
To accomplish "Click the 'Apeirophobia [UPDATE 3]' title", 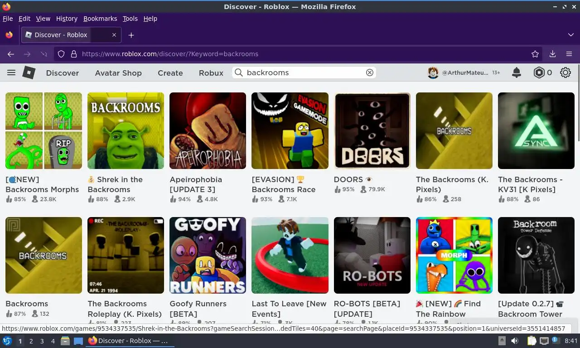I will tap(196, 184).
